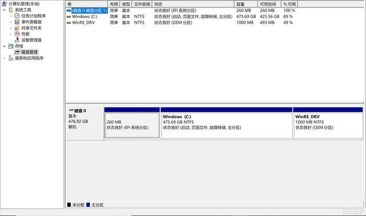This screenshot has width=366, height=216.
Task: Click the Computer Management root icon (计算机管理)
Action: coord(4,4)
